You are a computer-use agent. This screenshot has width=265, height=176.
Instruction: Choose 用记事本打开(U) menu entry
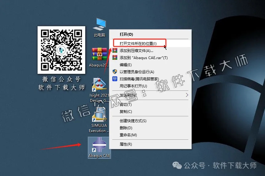(x=150, y=86)
